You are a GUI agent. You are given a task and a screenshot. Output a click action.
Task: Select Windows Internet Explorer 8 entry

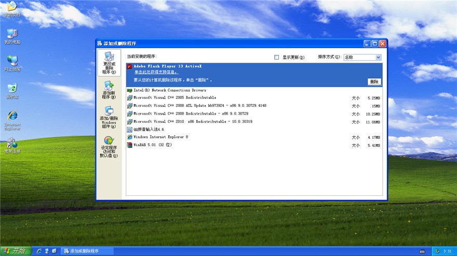point(160,137)
